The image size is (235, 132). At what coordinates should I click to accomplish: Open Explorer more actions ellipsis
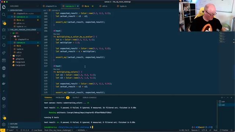click(x=37, y=6)
